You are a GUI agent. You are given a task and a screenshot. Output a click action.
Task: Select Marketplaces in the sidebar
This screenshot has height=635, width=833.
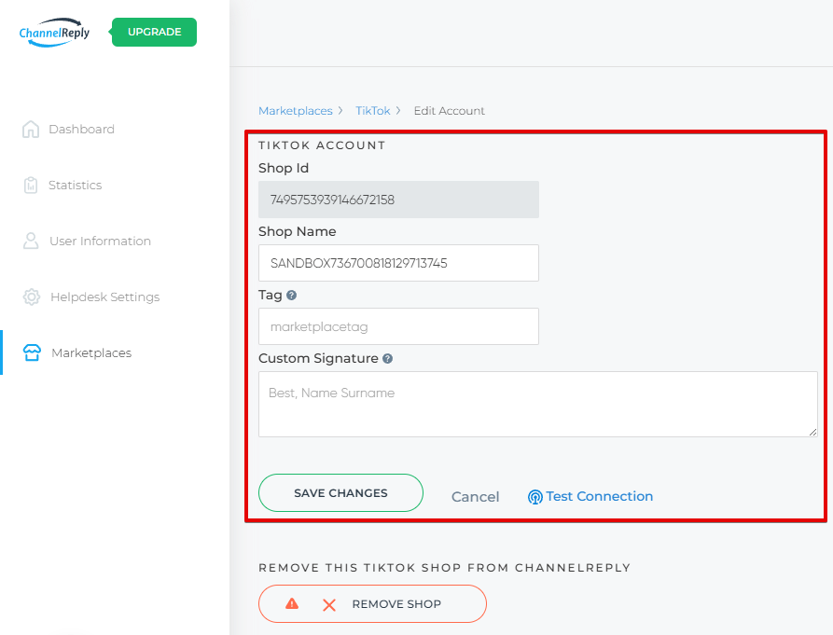tap(91, 353)
